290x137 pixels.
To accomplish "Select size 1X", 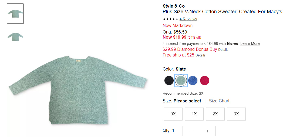I will click(x=194, y=114).
